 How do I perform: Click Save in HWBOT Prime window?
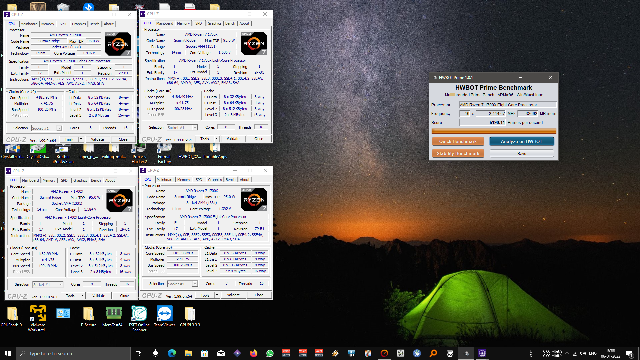point(522,153)
